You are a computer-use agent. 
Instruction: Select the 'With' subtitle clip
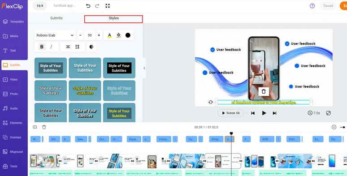coord(267,139)
